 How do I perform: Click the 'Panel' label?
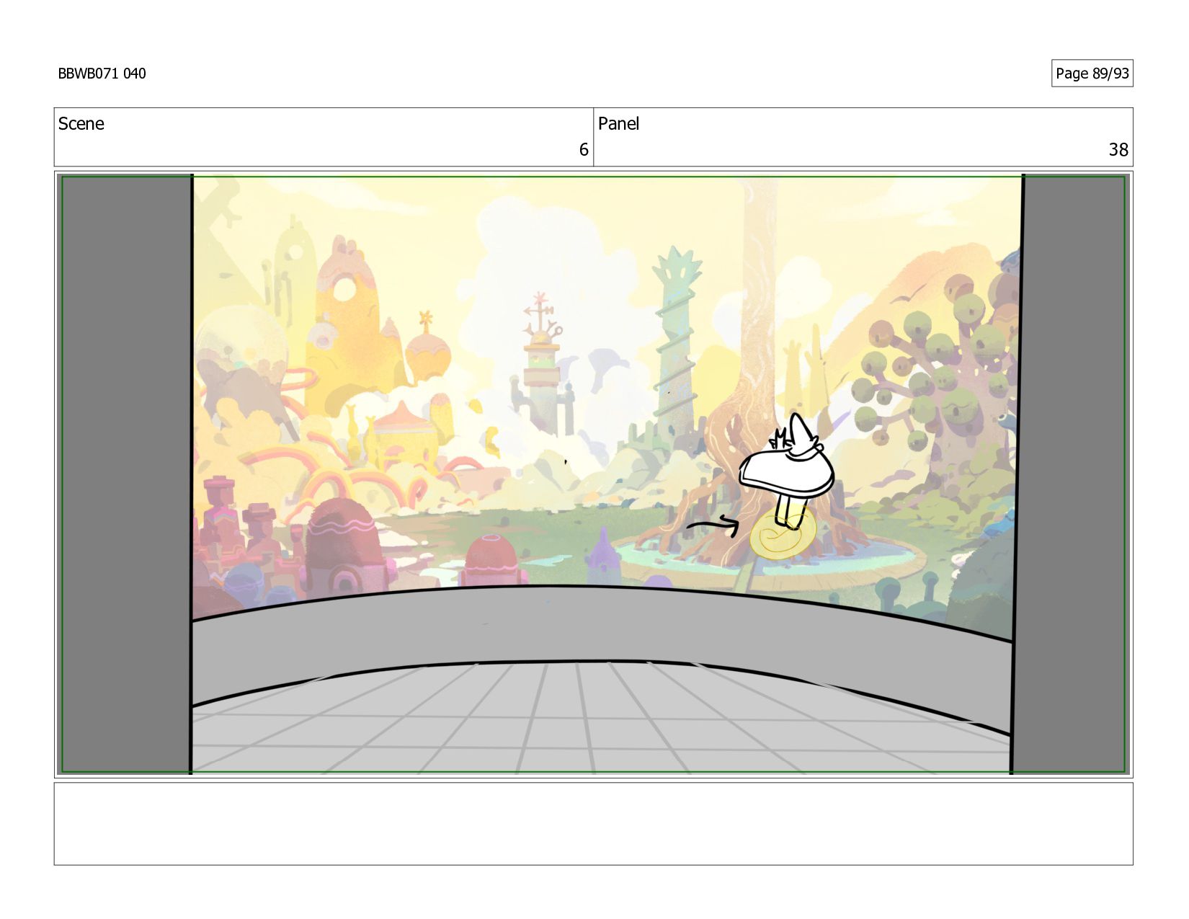pos(618,124)
